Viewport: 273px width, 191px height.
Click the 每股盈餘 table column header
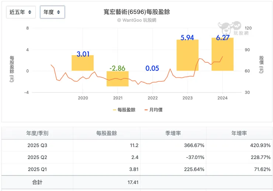(x=106, y=133)
